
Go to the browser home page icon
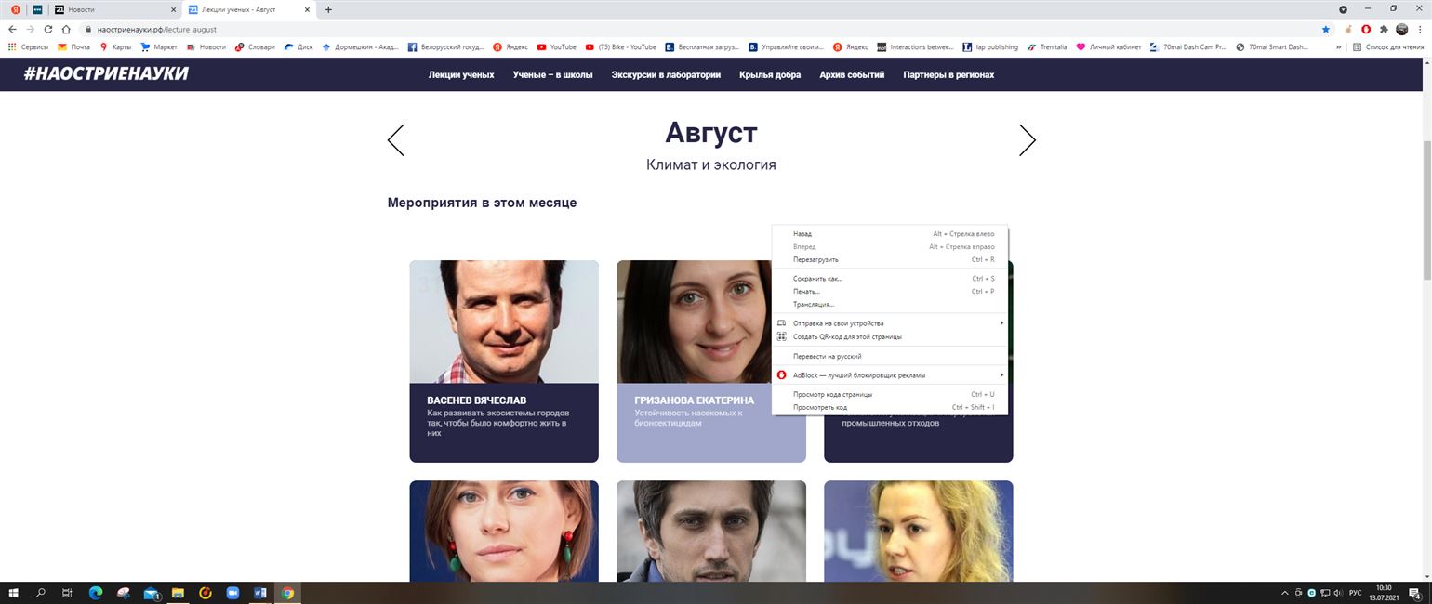click(x=65, y=29)
